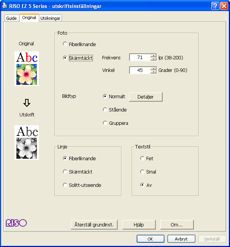
Task: Choose Normalt image type
Action: tap(114, 96)
